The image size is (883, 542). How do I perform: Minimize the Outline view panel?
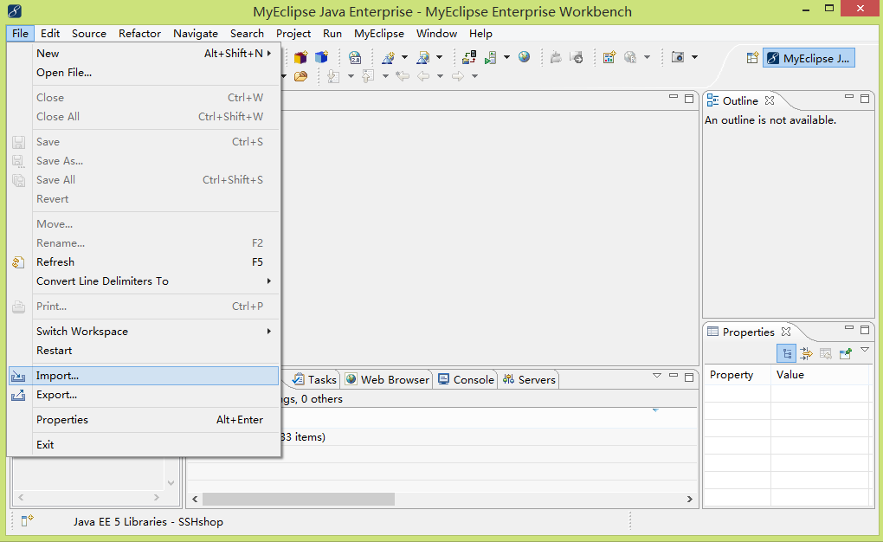pos(849,97)
